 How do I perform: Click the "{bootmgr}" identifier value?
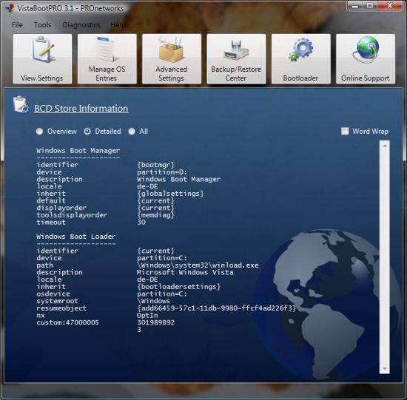coord(155,165)
